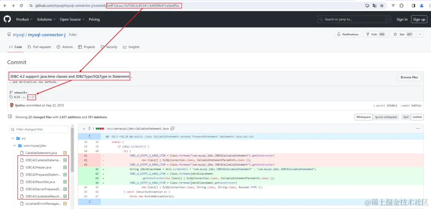
Task: Click the Notifications button
Action: click(348, 34)
